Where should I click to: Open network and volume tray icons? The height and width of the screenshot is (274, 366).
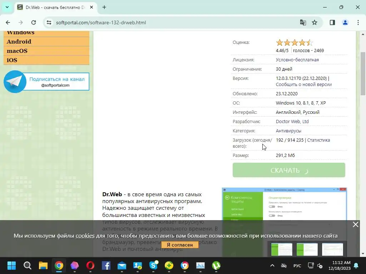tap(315, 265)
